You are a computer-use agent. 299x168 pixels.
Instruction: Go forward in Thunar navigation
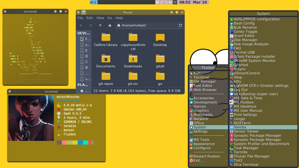tap(90, 25)
